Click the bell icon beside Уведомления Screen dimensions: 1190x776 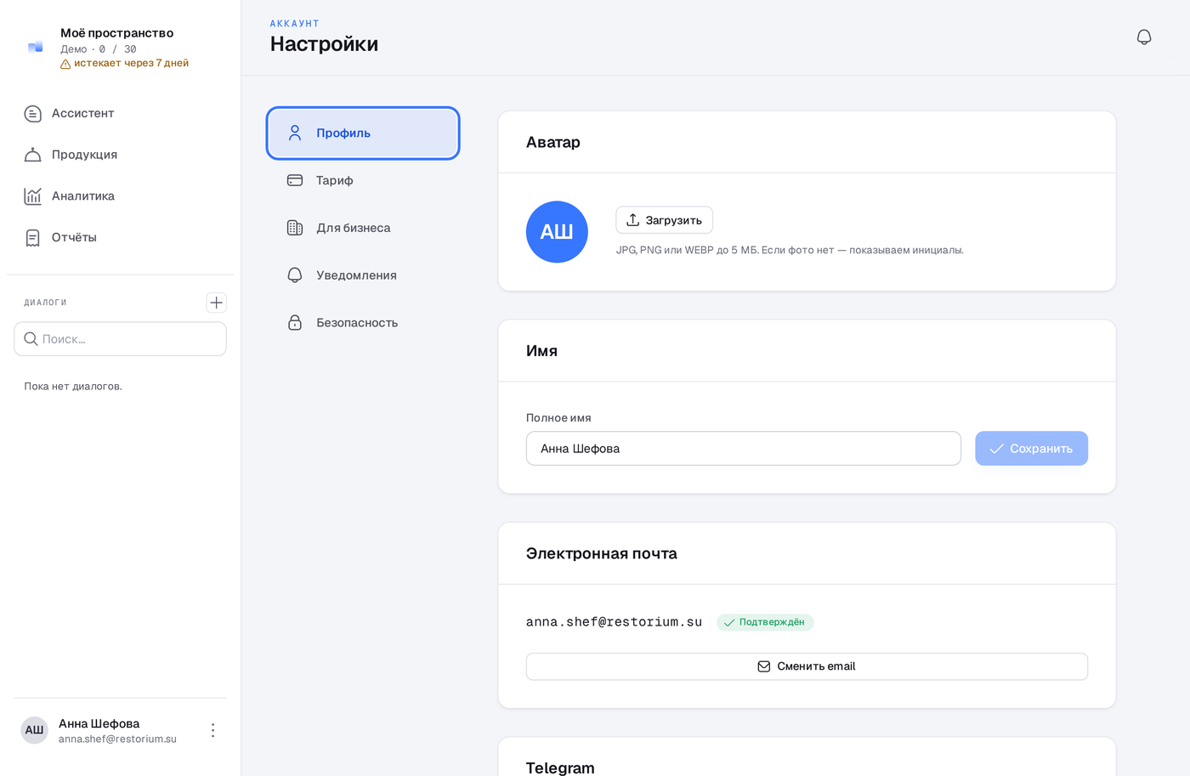[295, 275]
